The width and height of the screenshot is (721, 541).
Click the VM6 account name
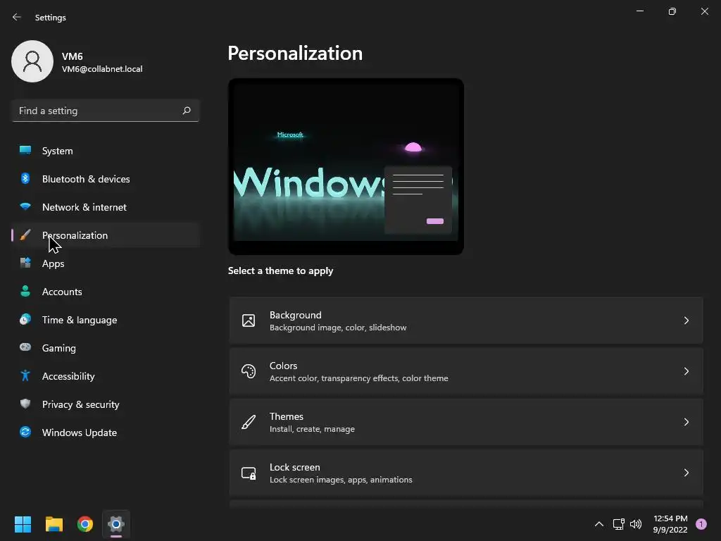pyautogui.click(x=73, y=56)
